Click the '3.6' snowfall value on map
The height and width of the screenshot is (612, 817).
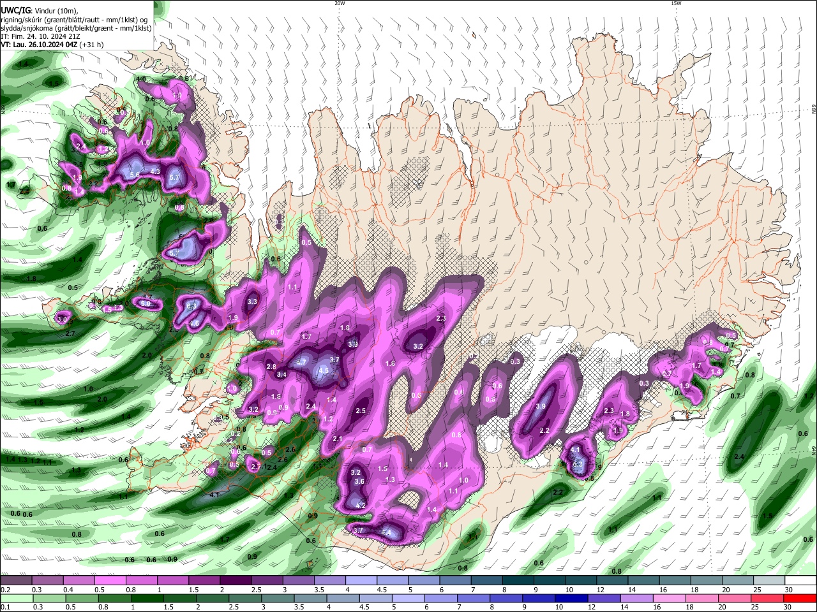pos(359,481)
